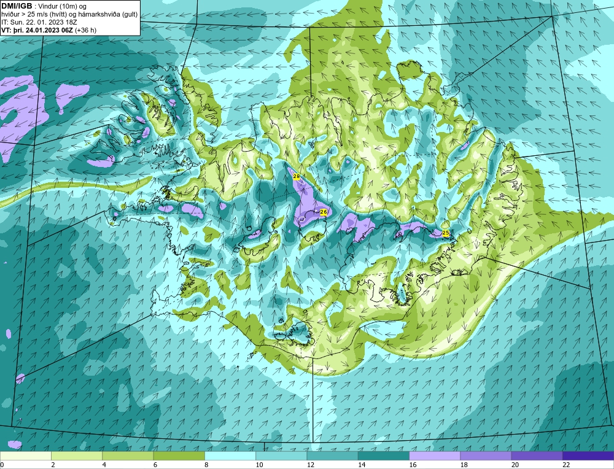Click the 10–12 m/s light teal legend swatch
The width and height of the screenshot is (614, 469).
click(281, 456)
